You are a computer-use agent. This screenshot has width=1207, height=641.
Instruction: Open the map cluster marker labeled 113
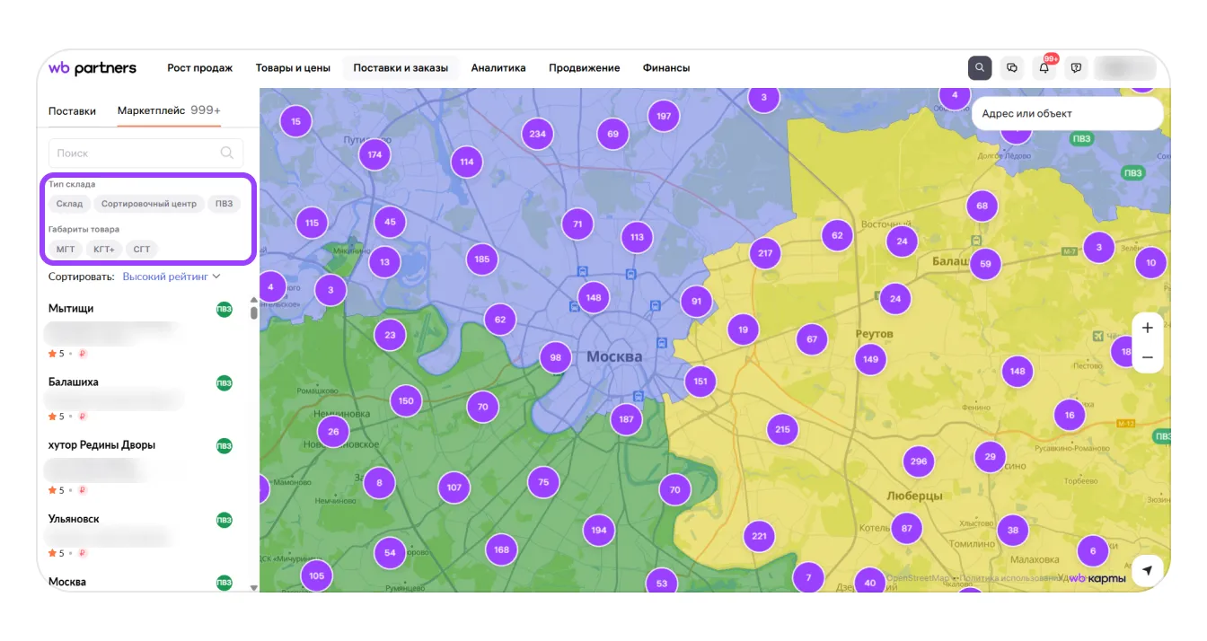pyautogui.click(x=637, y=238)
